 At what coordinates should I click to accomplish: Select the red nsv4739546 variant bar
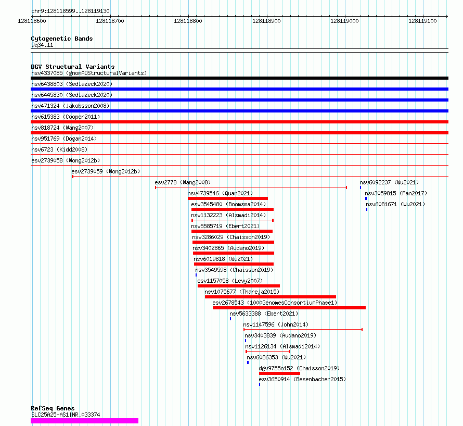coord(228,198)
